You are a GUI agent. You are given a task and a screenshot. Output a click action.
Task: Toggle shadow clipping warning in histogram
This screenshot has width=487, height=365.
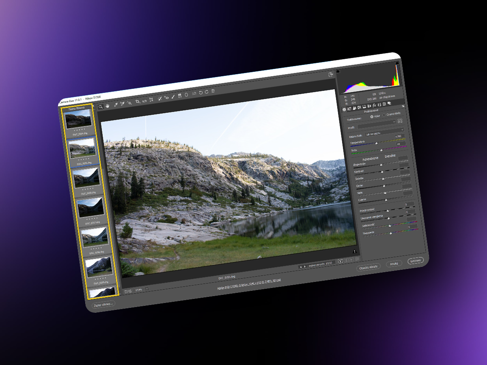click(x=338, y=71)
